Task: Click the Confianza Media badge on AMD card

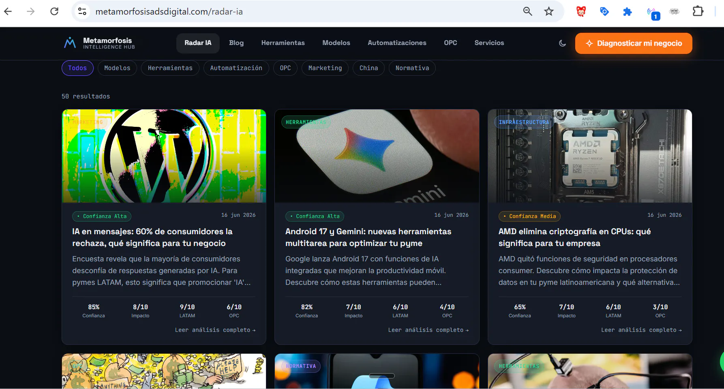Action: (530, 216)
